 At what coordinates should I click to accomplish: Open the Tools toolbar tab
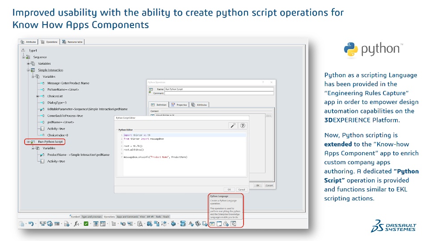158,217
